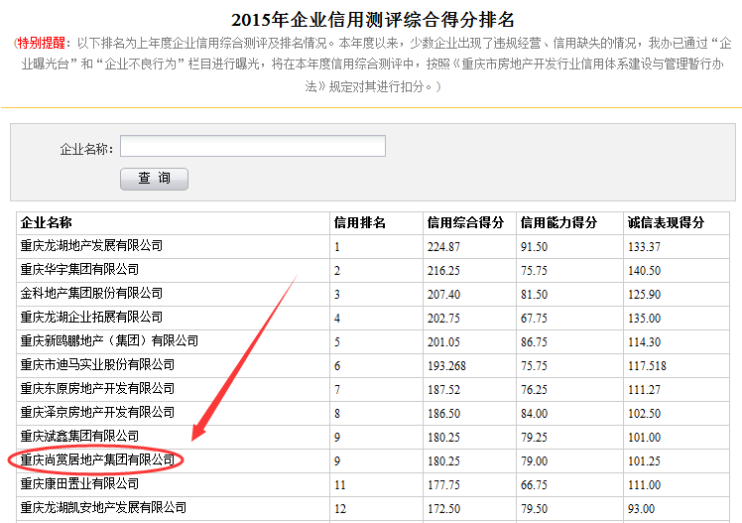742x523 pixels.
Task: Click the ability score 84.00
Action: [x=534, y=413]
